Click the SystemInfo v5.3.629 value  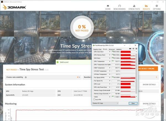pos(25,95)
